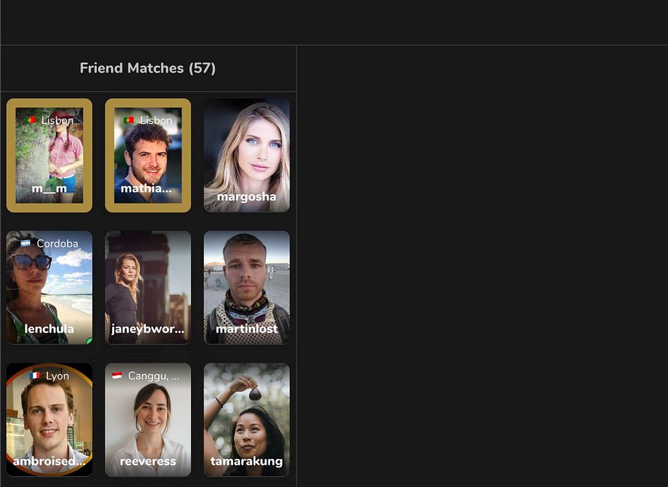Open martinlost's profile photo
The image size is (668, 487).
(246, 288)
